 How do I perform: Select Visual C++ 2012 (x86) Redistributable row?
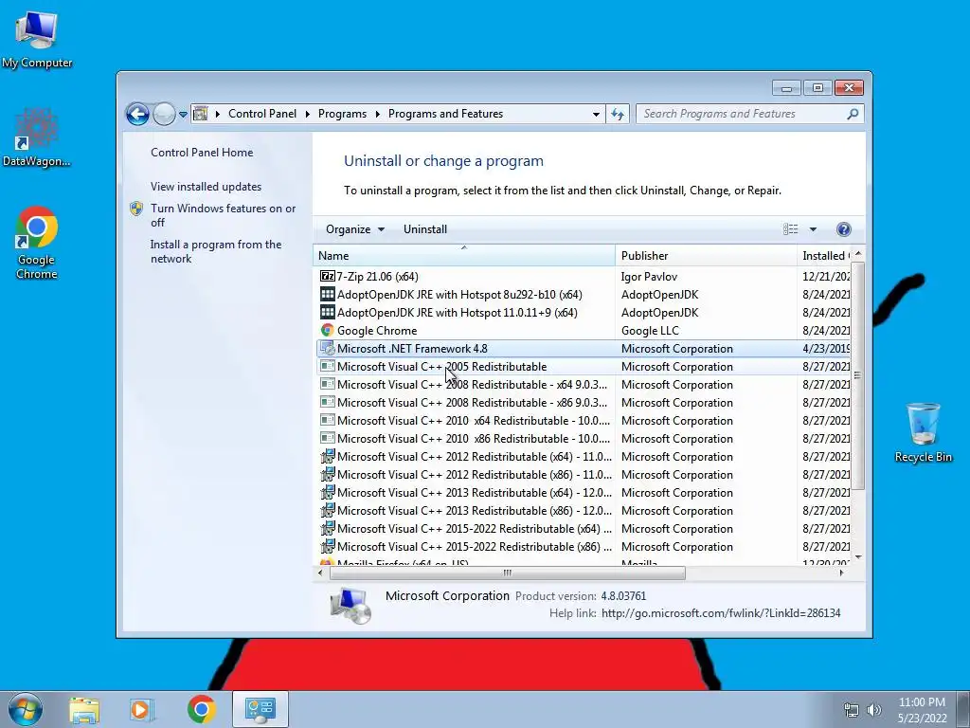tap(584, 475)
